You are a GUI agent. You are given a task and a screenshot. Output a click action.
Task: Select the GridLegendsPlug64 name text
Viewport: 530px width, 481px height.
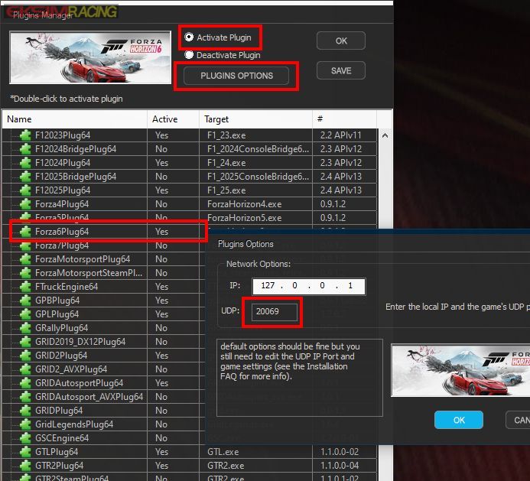coord(74,424)
